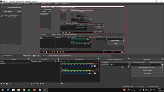
Task: Remove the transition with the transitions minus icon
Action: click(x=126, y=67)
